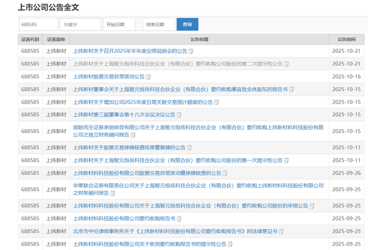Image resolution: width=375 pixels, height=250 pixels.
Task: Click PDF icon after 股份的申报公告 title
Action: coord(312,206)
